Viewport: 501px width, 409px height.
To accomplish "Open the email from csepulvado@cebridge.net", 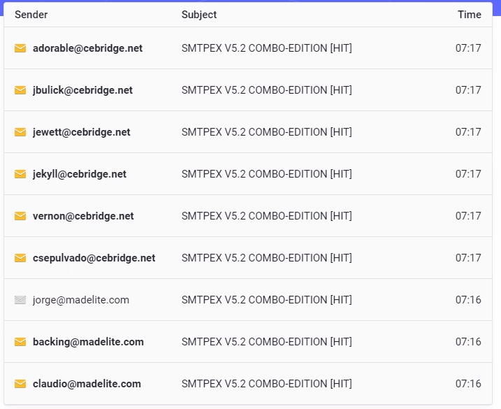I will [248, 258].
